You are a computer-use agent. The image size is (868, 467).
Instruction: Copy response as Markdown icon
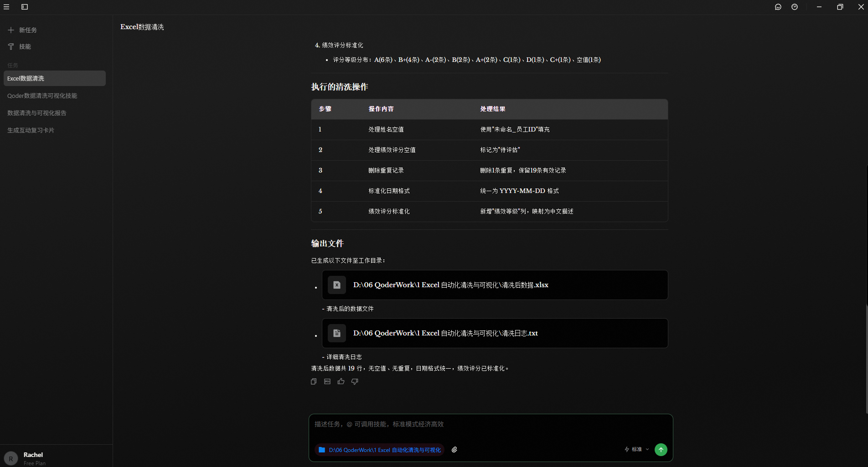(327, 381)
